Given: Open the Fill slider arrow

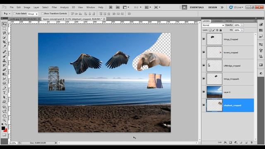Looking at the screenshot, I should click(x=242, y=30).
